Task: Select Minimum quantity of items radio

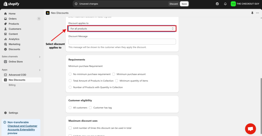Action: point(117,81)
